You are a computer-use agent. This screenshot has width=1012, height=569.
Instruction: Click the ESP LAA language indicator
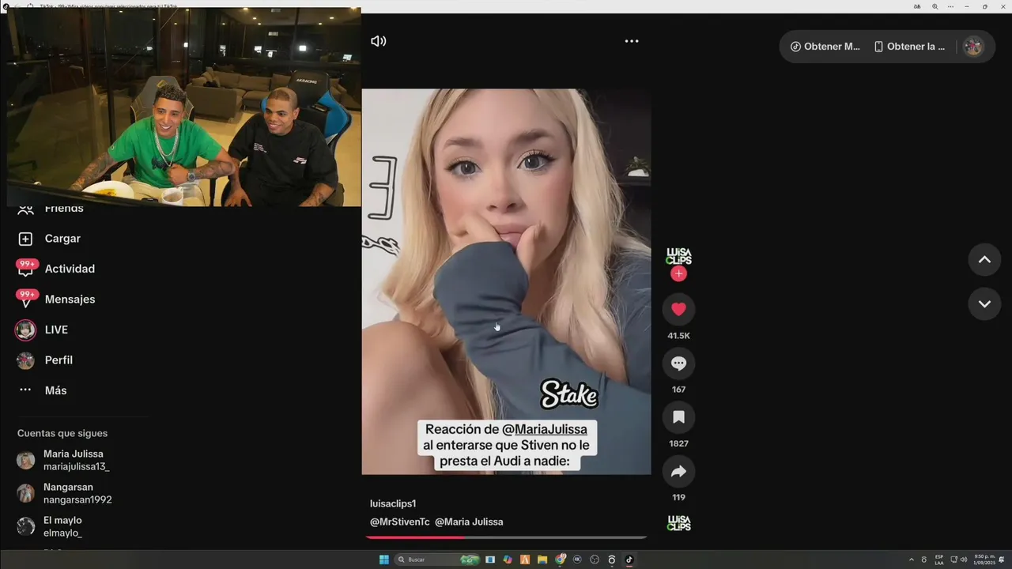[939, 560]
